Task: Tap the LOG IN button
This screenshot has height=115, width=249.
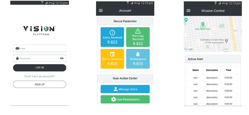Action: 39,68
